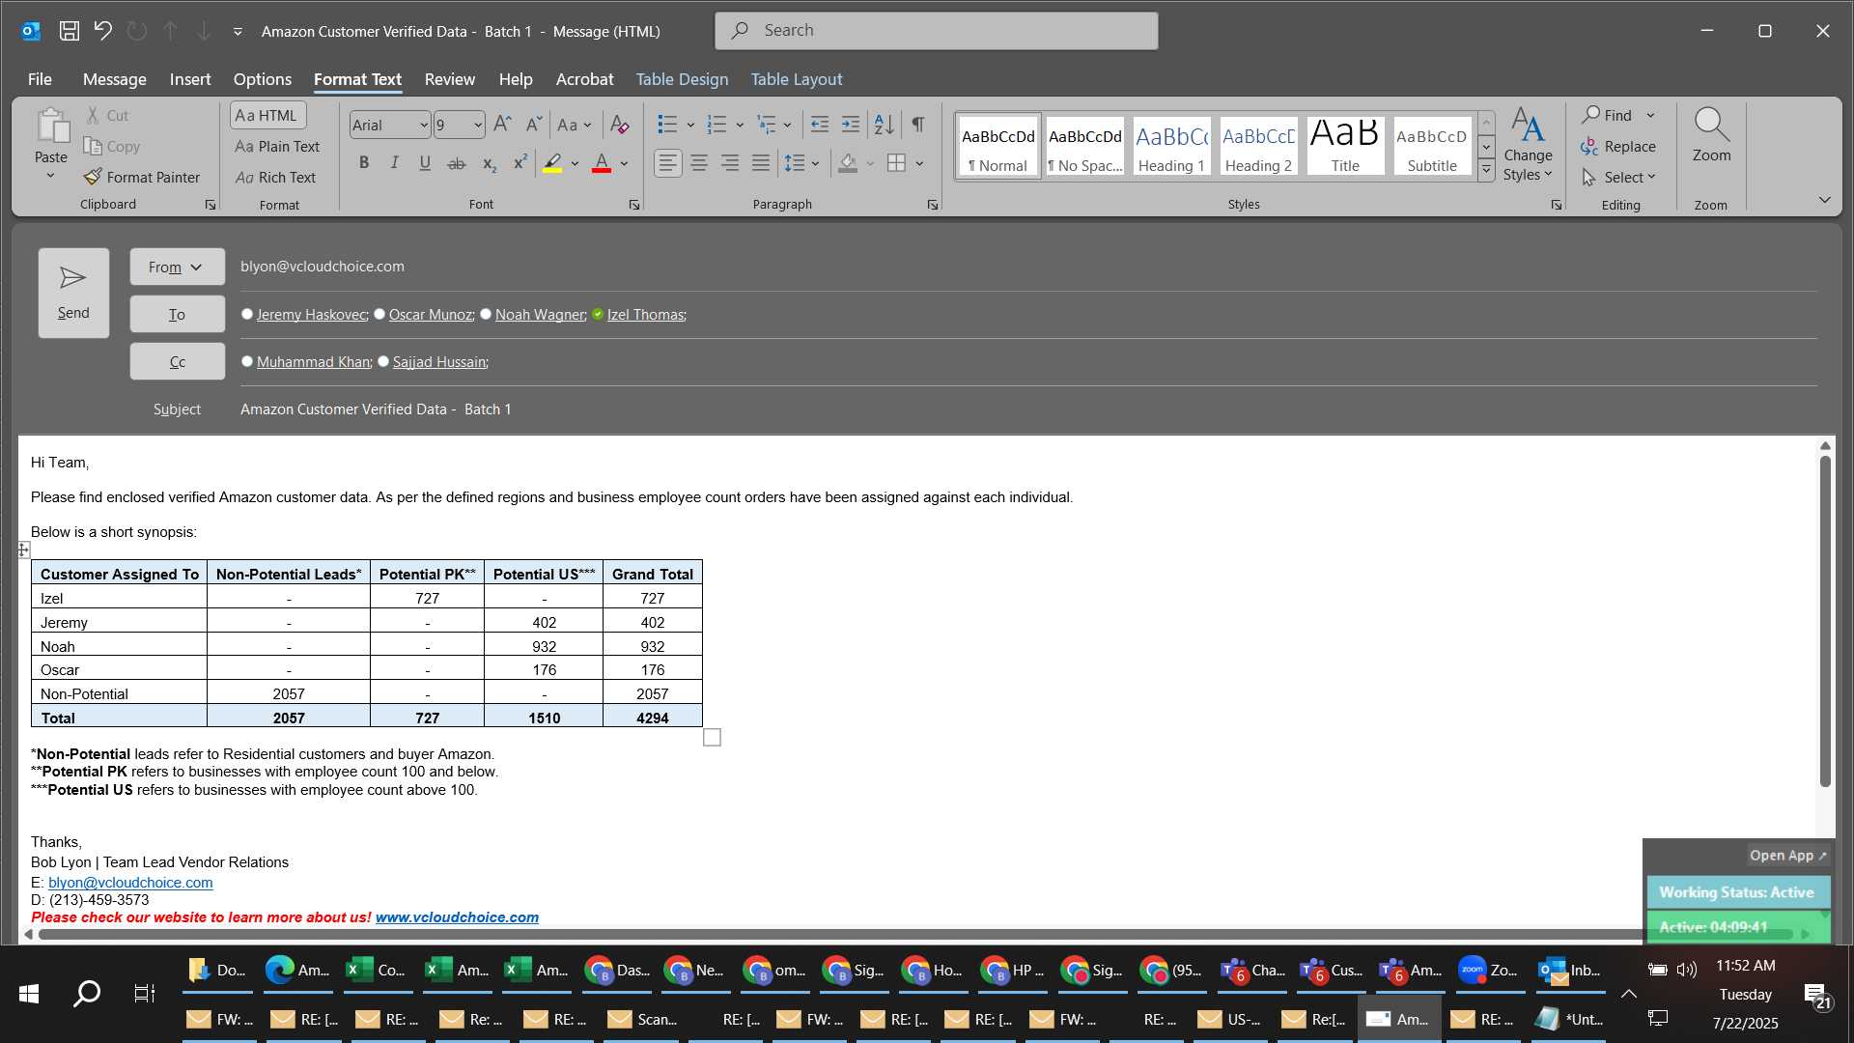
Task: Apply Strikethrough formatting
Action: (457, 163)
